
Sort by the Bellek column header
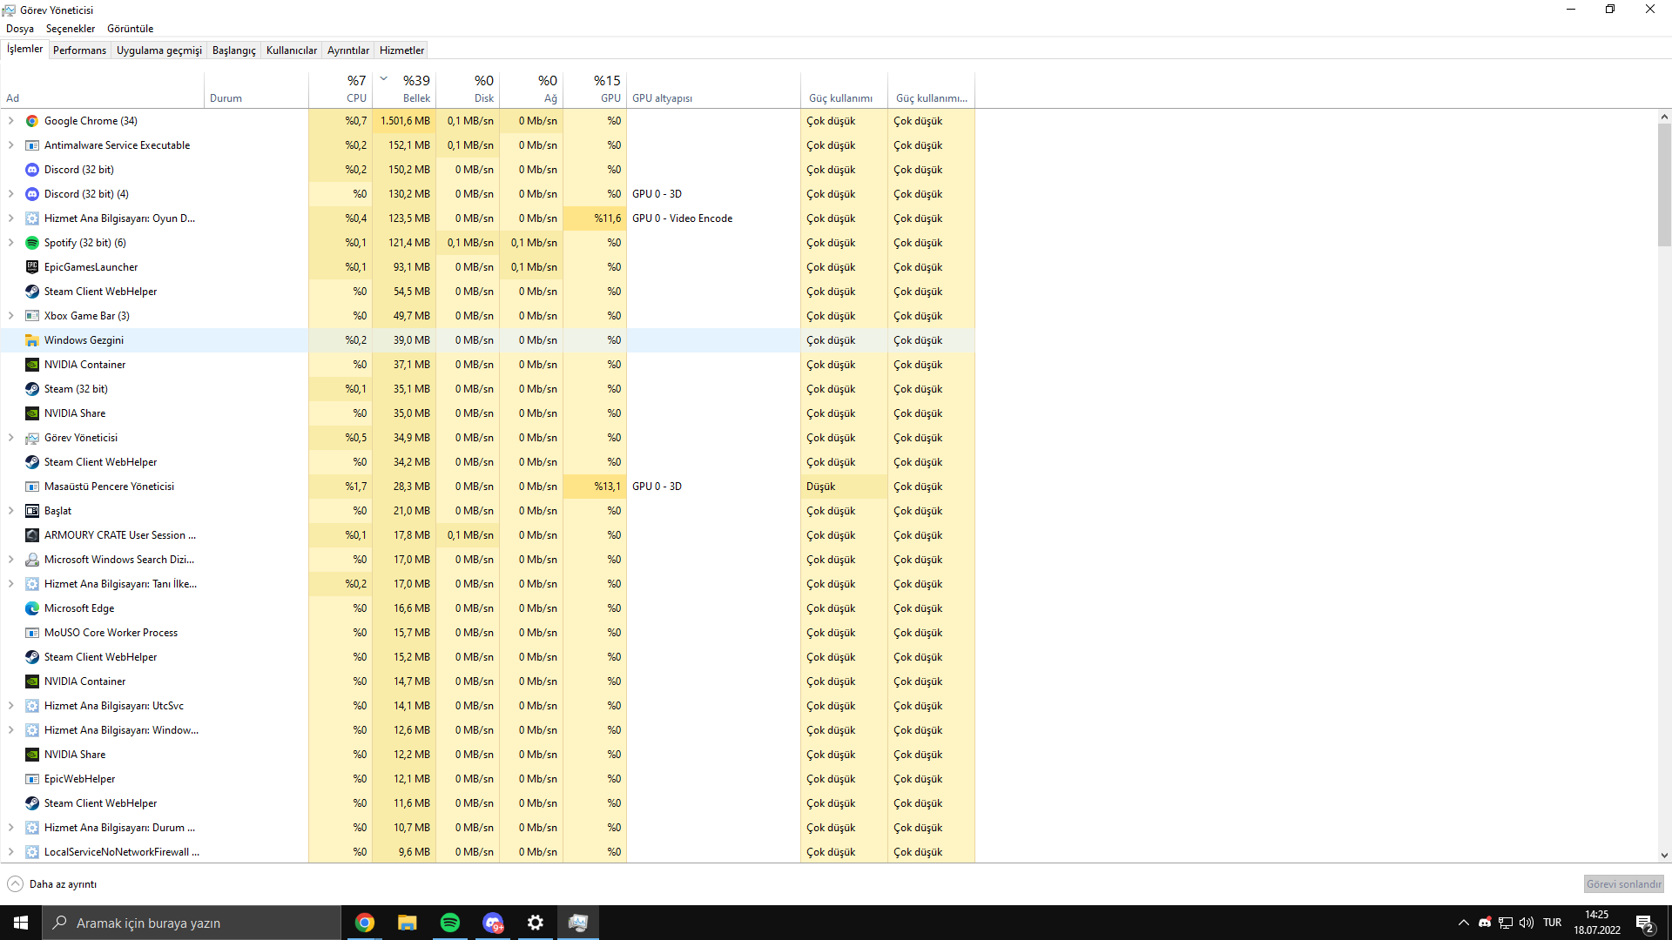click(x=415, y=98)
